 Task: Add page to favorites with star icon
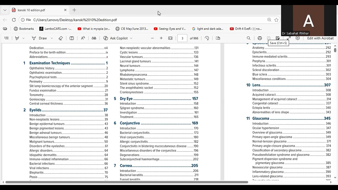pos(276,20)
